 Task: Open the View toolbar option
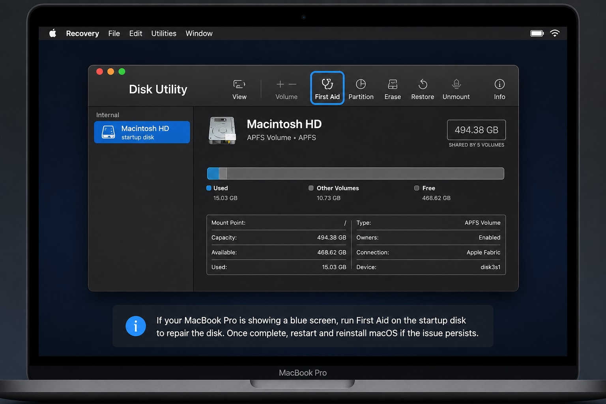tap(239, 90)
